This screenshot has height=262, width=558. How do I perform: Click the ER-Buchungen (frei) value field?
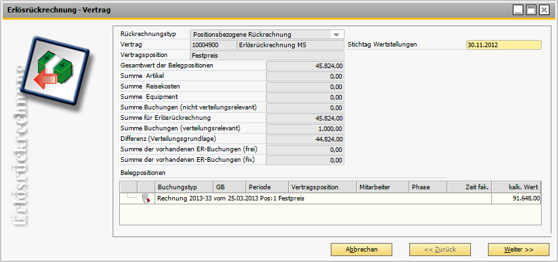coord(305,149)
